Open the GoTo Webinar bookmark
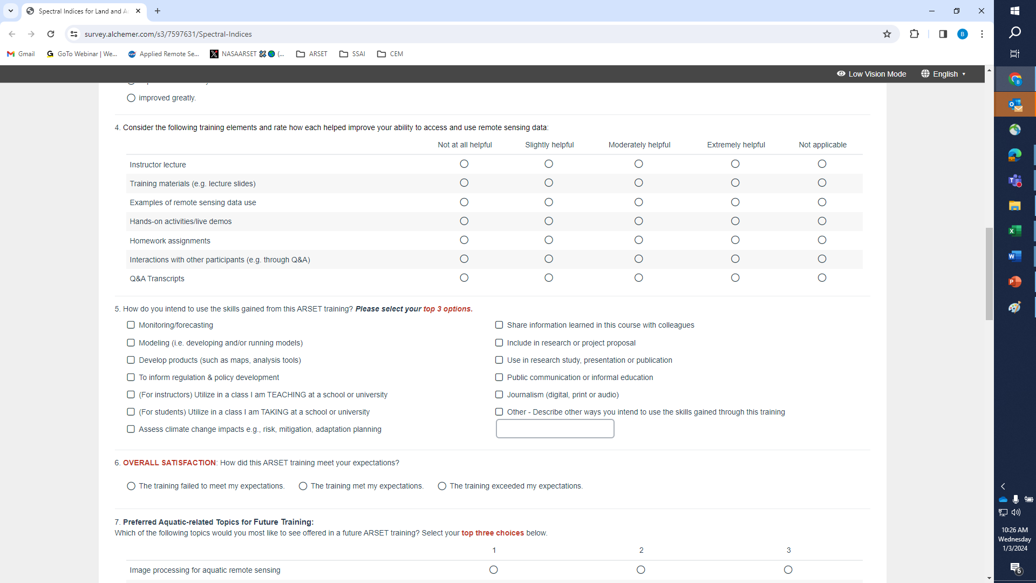The height and width of the screenshot is (583, 1036). [x=82, y=54]
